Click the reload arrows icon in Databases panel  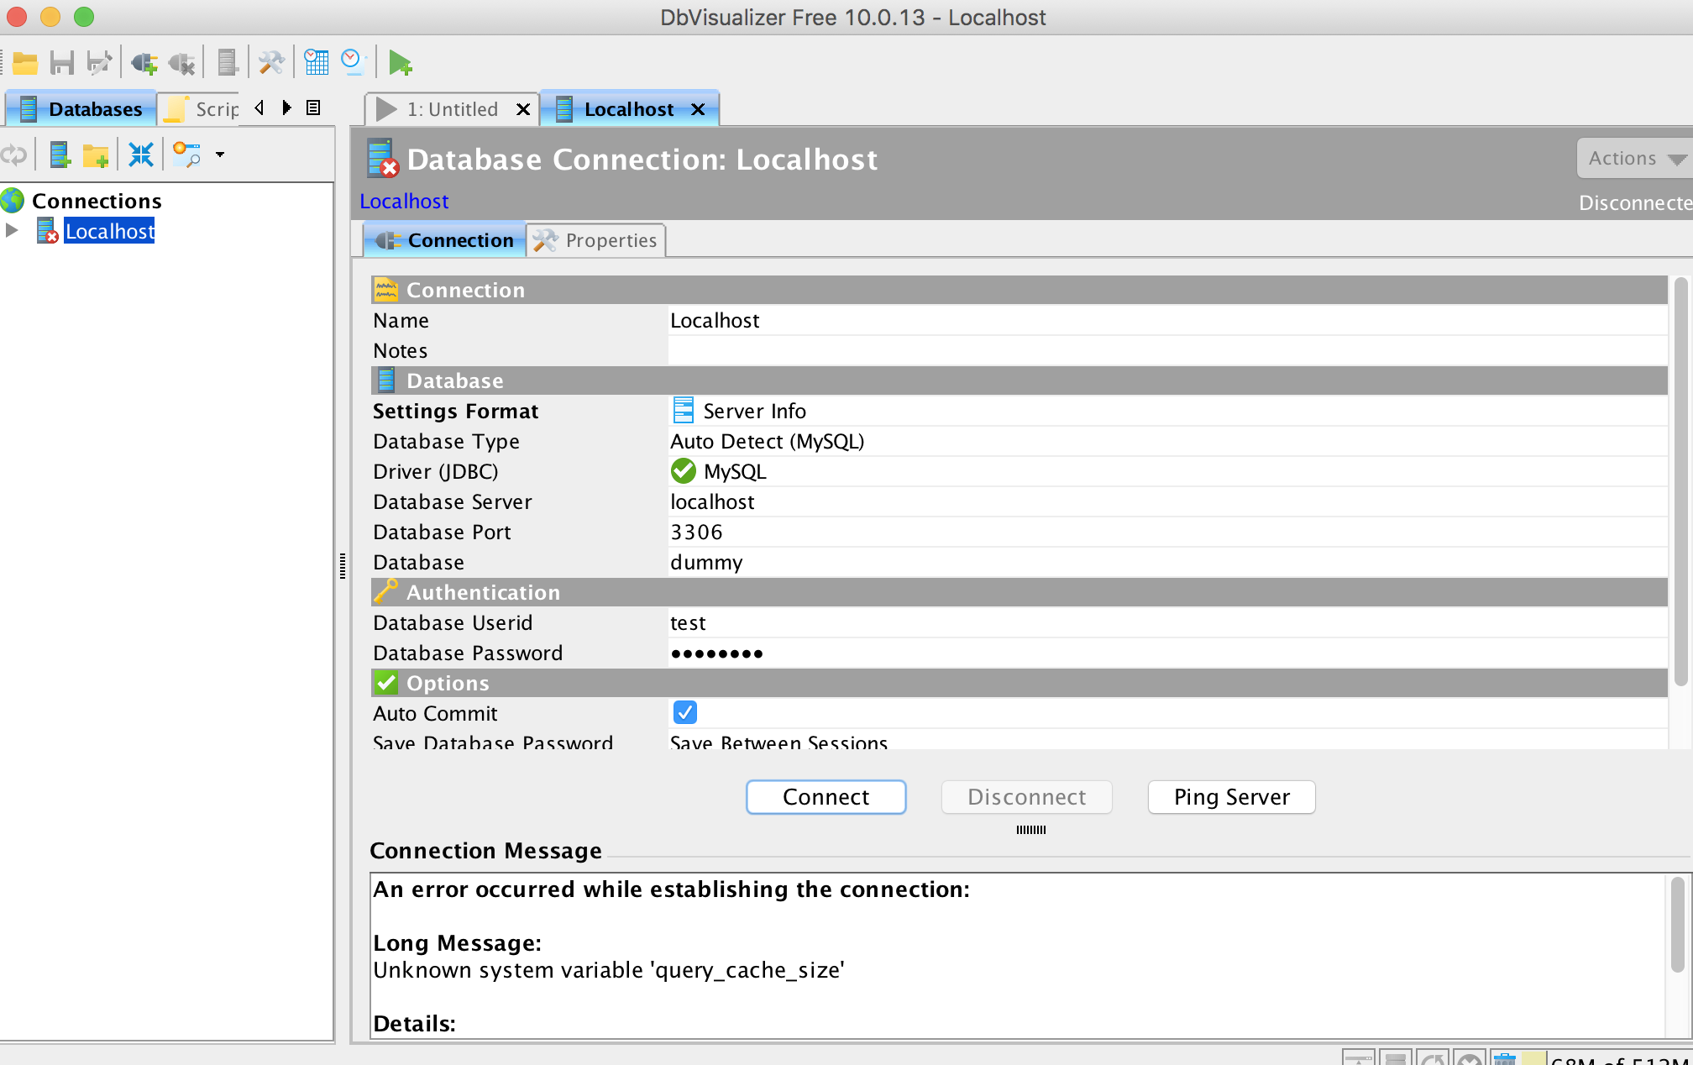click(14, 155)
